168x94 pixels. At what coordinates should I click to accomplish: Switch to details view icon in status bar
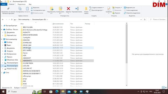pos(163,88)
